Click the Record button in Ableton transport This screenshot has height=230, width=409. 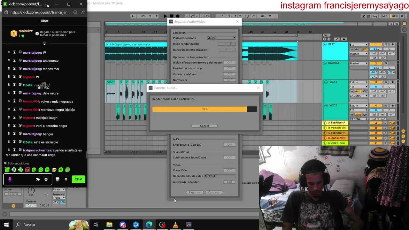178,16
